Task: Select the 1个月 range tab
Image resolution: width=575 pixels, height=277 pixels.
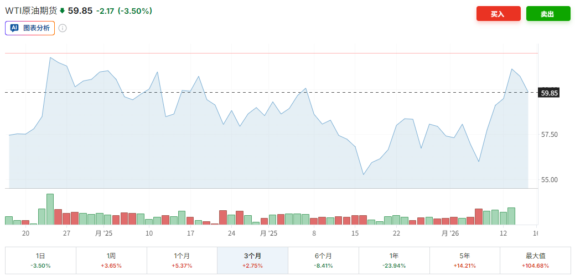Action: (x=182, y=260)
